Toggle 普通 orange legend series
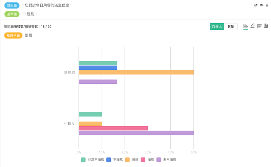The width and height of the screenshot is (271, 167). [x=132, y=160]
